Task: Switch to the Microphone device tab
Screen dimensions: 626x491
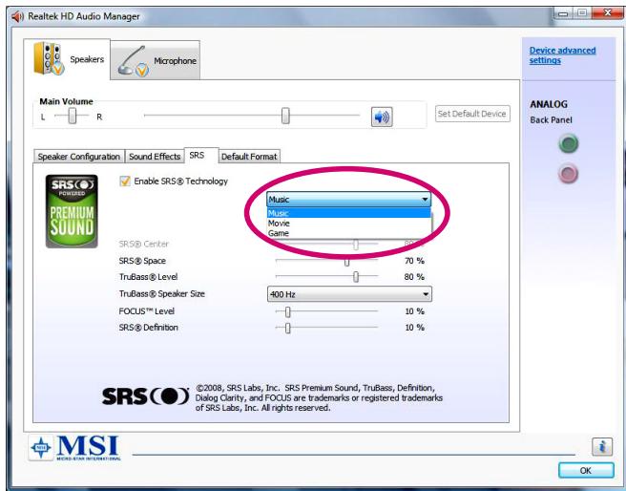Action: (156, 60)
